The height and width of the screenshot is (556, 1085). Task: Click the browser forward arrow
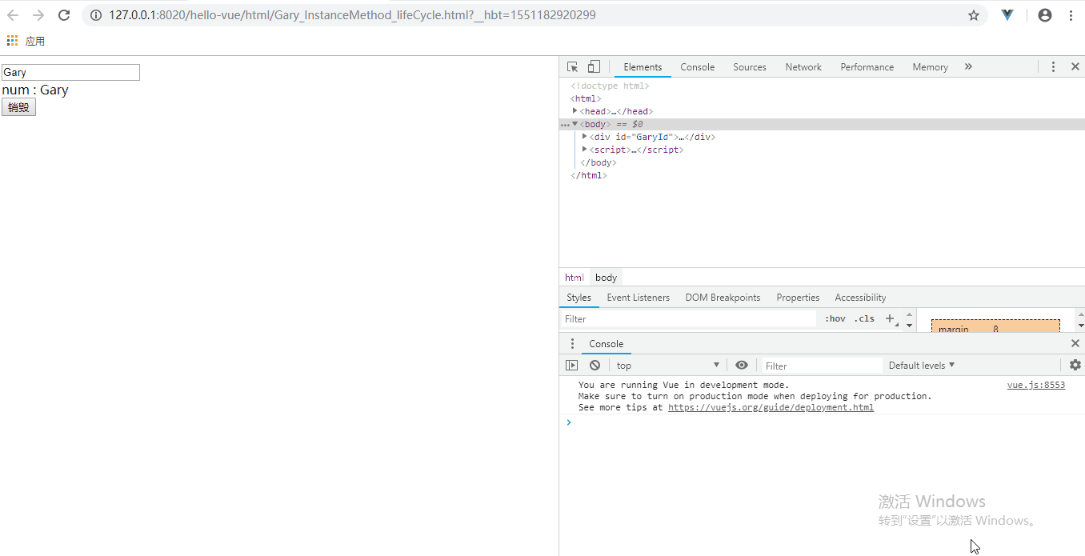(38, 15)
